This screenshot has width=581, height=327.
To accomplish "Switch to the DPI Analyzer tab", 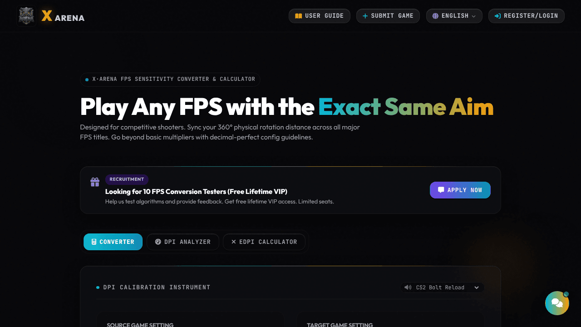I will pyautogui.click(x=182, y=242).
